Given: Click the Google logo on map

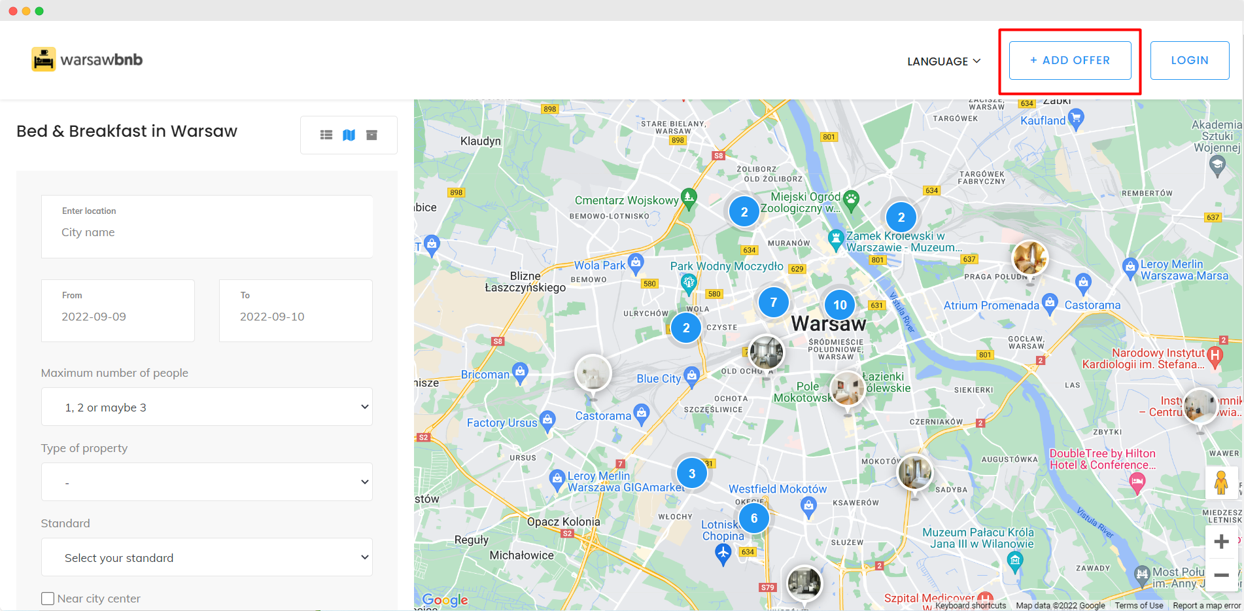Looking at the screenshot, I should 445,600.
